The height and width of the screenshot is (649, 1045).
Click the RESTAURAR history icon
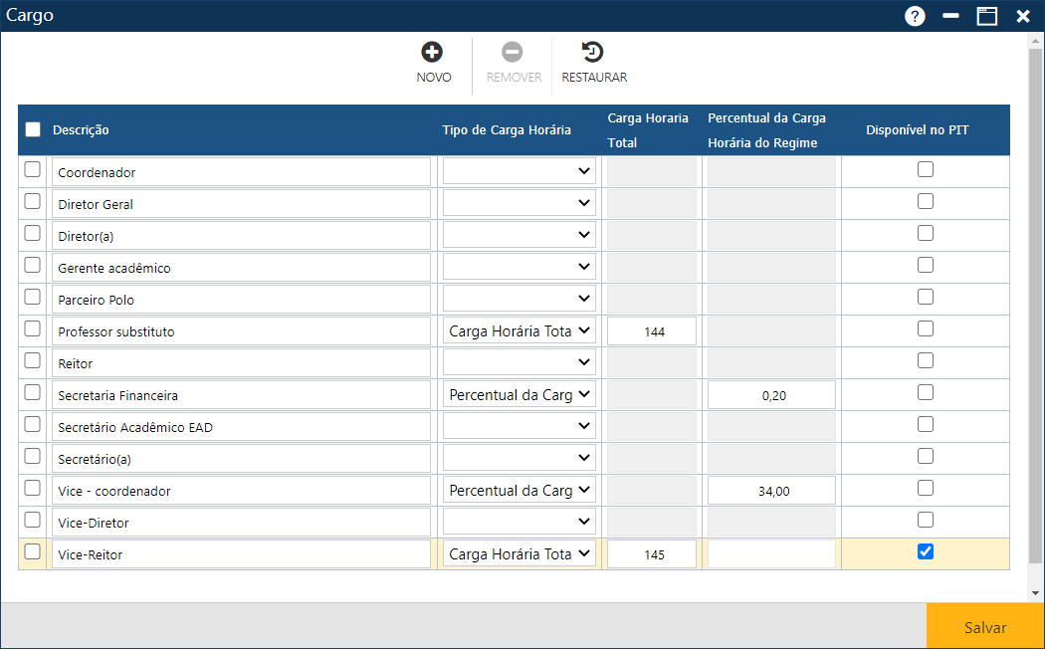point(593,53)
